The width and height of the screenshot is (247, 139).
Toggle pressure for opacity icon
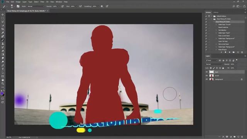(63, 6)
